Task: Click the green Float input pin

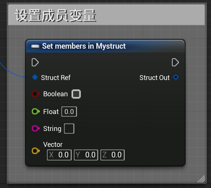Action: pyautogui.click(x=36, y=111)
